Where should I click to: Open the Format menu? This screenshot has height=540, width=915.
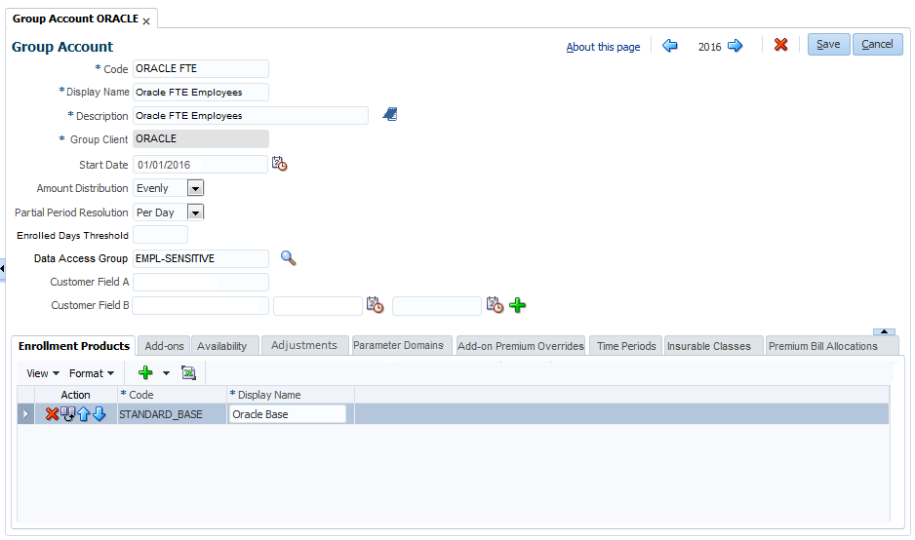point(92,373)
